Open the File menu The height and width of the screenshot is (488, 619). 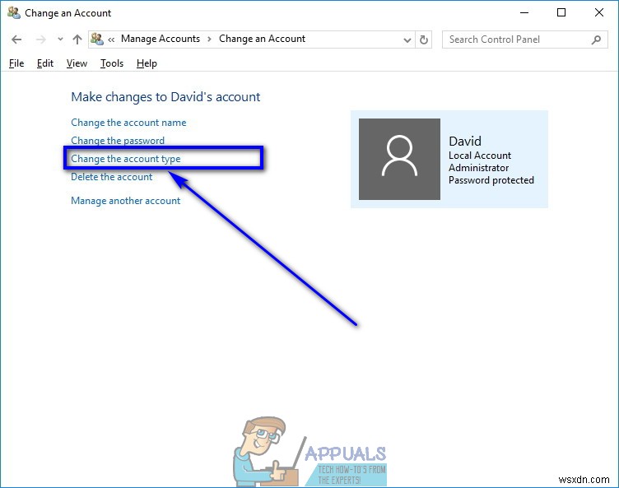16,63
